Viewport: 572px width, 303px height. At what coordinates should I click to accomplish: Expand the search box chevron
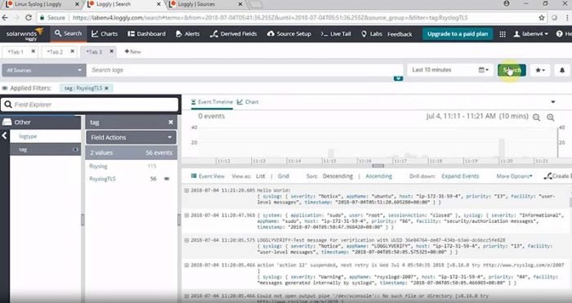(x=398, y=78)
